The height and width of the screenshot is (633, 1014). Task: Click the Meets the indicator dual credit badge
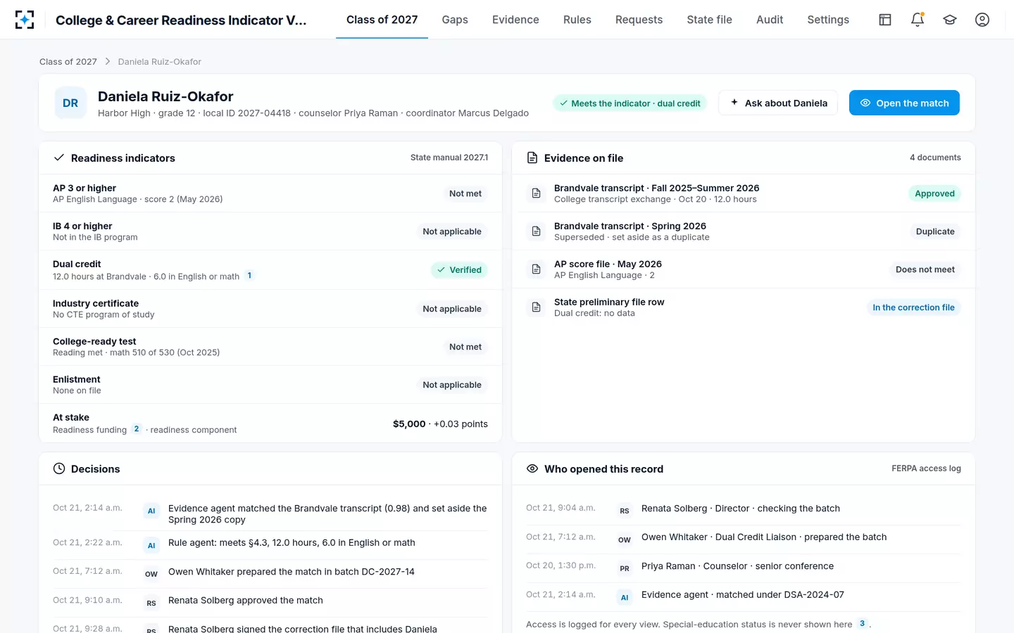pos(630,103)
